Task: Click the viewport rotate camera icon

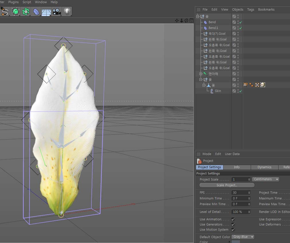Action: tap(186, 20)
